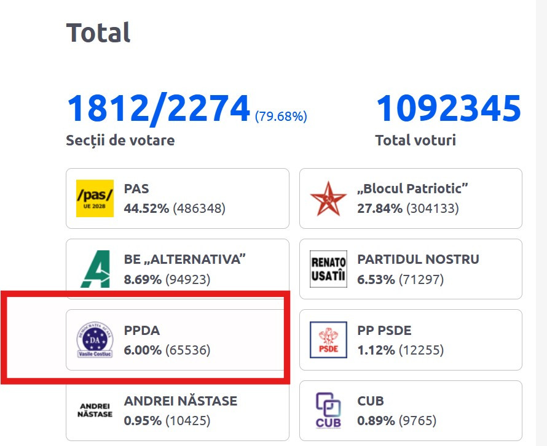The width and height of the screenshot is (547, 446).
Task: Select the red PSDE flower logo
Action: pos(328,340)
